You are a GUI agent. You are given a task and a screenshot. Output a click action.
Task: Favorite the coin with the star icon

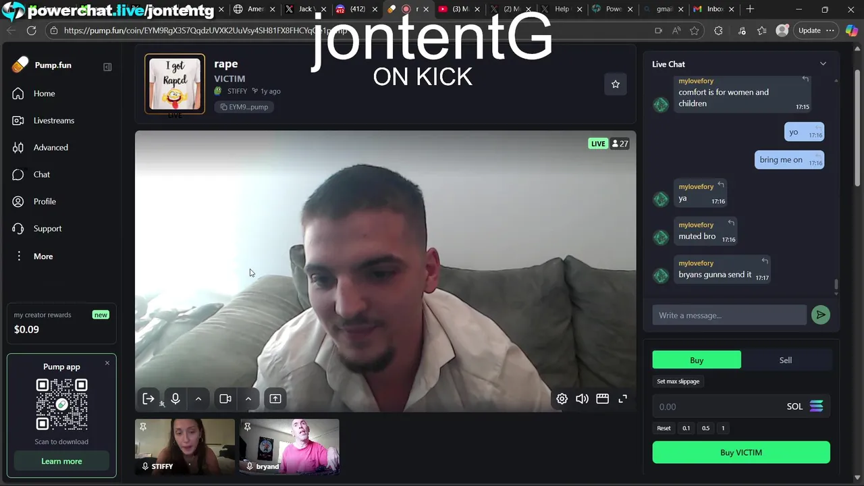(x=616, y=84)
